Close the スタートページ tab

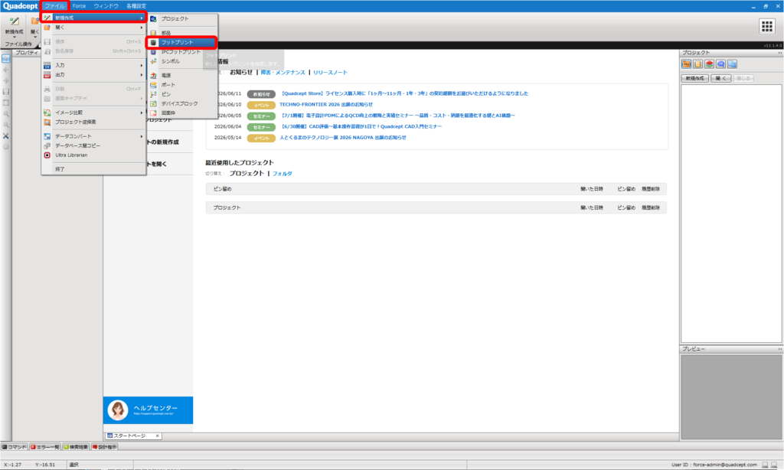pyautogui.click(x=158, y=436)
